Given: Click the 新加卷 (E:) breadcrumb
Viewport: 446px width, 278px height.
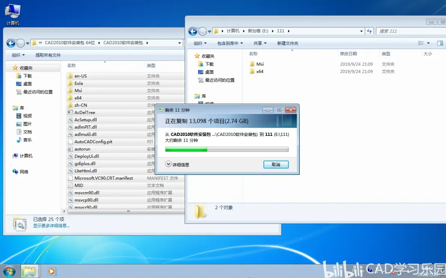Looking at the screenshot, I should (x=258, y=31).
